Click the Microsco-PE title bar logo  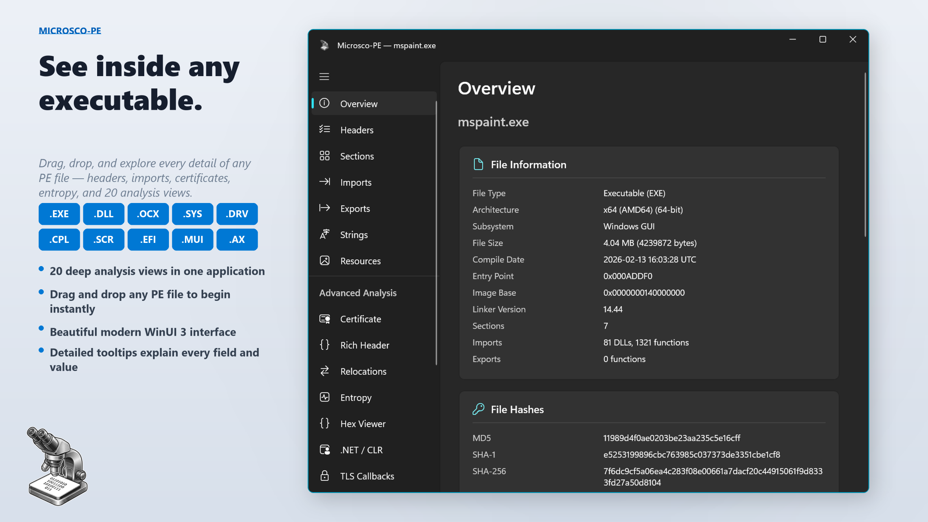(x=324, y=45)
